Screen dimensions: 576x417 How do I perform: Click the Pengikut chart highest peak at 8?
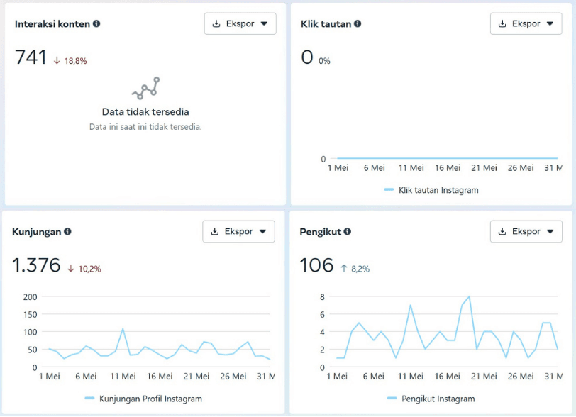point(469,296)
